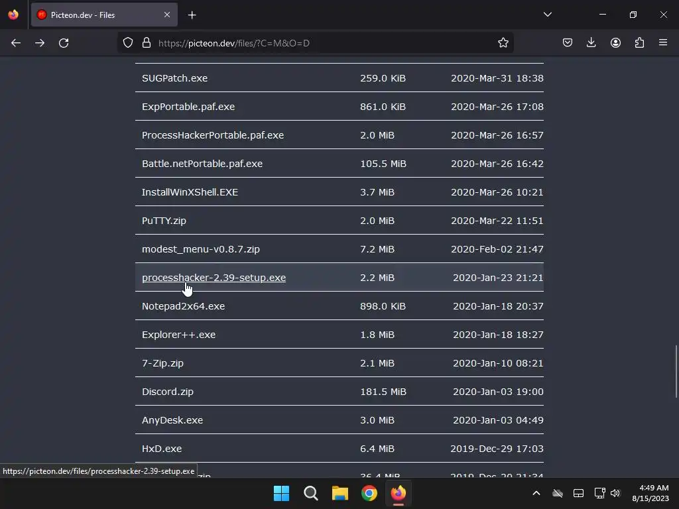This screenshot has width=679, height=509.
Task: Open processhacker-2.39-setup.exe link
Action: 214,278
